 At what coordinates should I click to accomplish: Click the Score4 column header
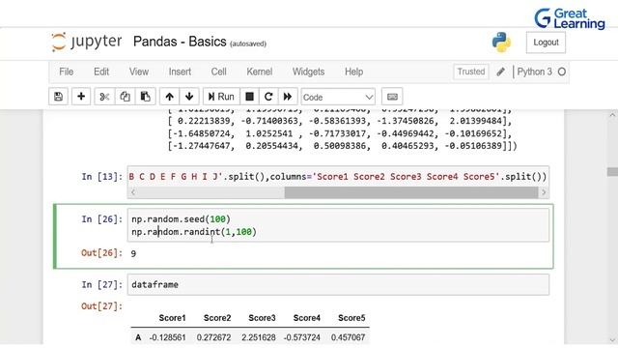(x=307, y=318)
